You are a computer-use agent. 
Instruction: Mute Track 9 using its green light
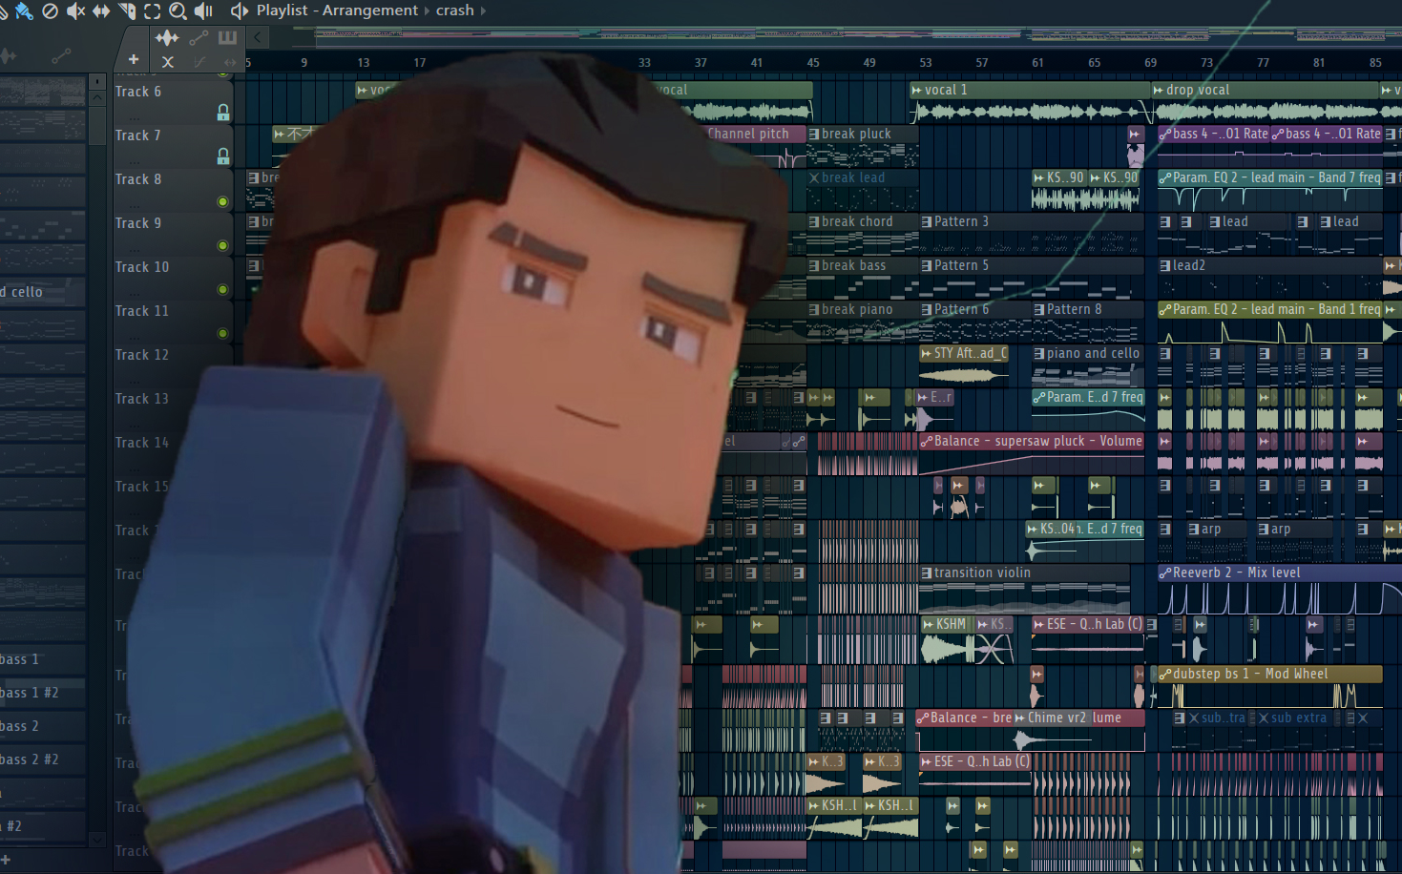222,245
